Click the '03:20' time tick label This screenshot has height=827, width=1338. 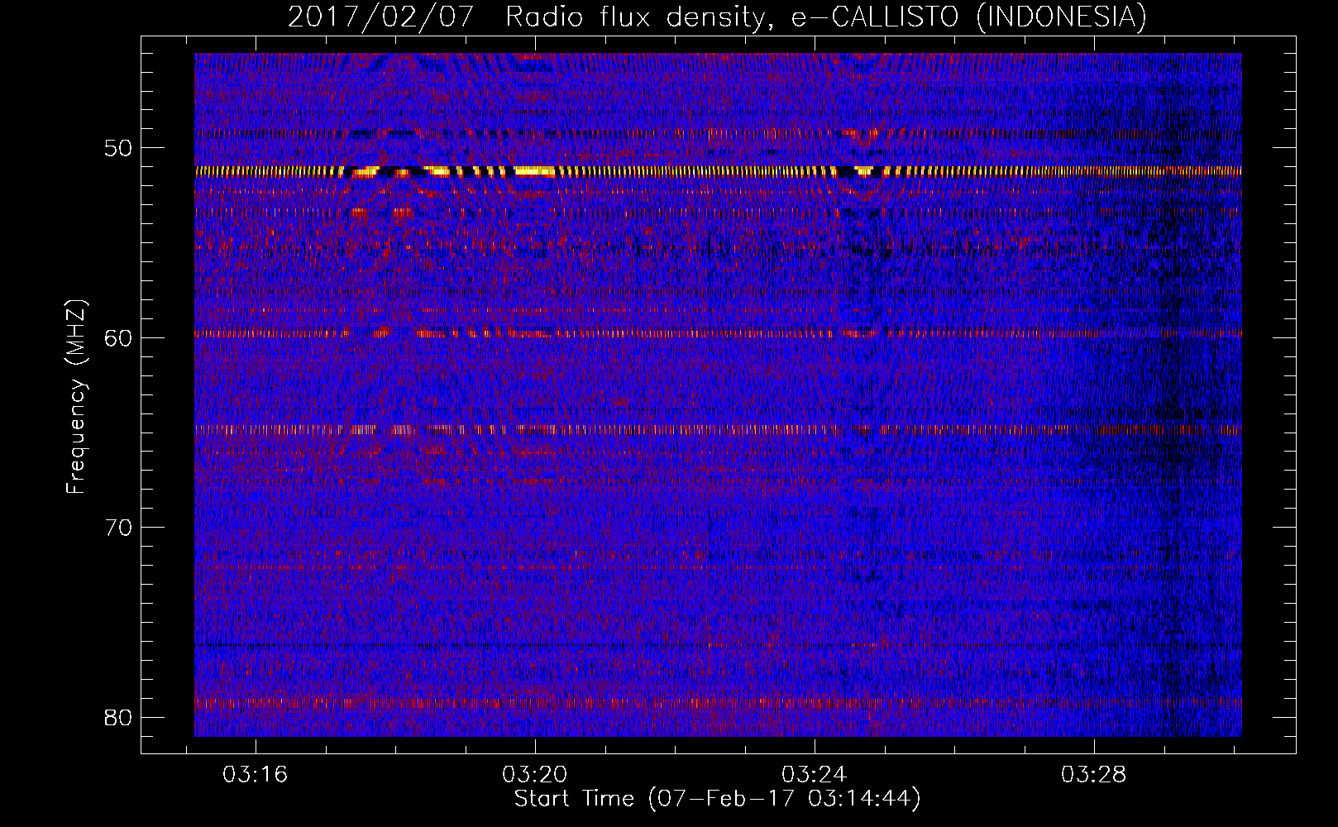click(x=534, y=775)
